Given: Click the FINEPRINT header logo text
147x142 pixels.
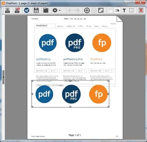Looking at the screenshot, I should pos(42,26).
